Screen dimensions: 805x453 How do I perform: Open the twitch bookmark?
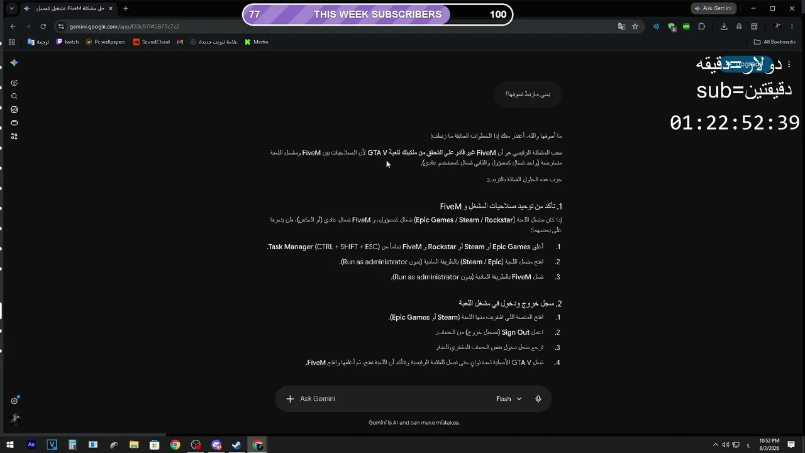(67, 42)
